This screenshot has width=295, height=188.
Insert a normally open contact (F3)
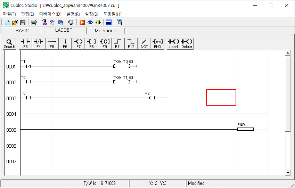tap(25, 43)
